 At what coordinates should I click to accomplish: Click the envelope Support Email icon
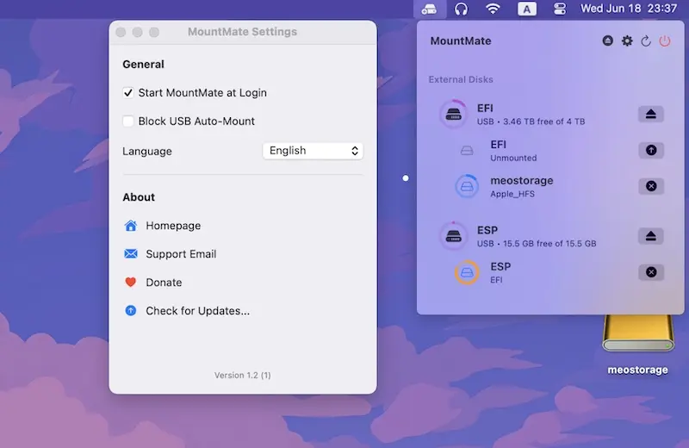tap(131, 254)
